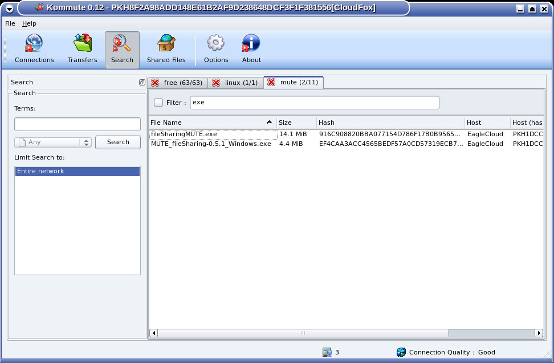Open the File menu
554x363 pixels.
[x=10, y=24]
